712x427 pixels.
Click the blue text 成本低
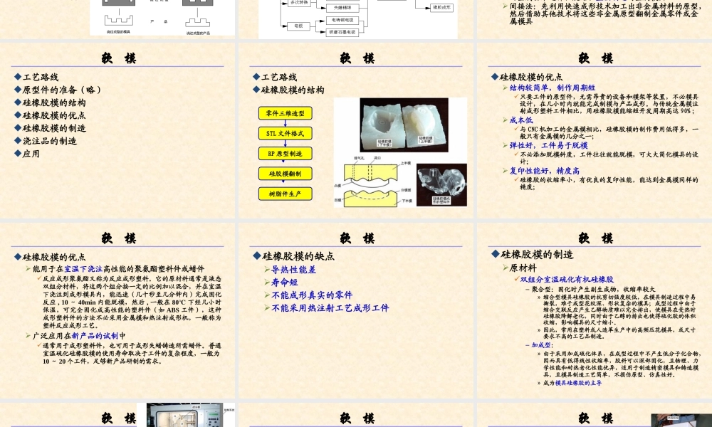pyautogui.click(x=521, y=120)
